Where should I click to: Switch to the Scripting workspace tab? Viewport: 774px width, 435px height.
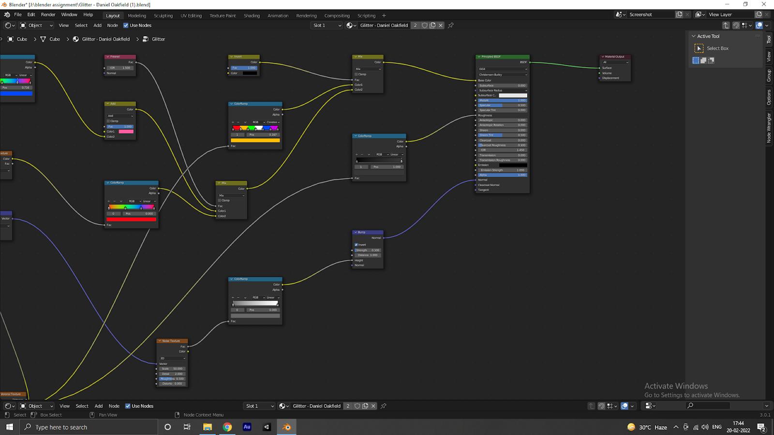point(366,15)
